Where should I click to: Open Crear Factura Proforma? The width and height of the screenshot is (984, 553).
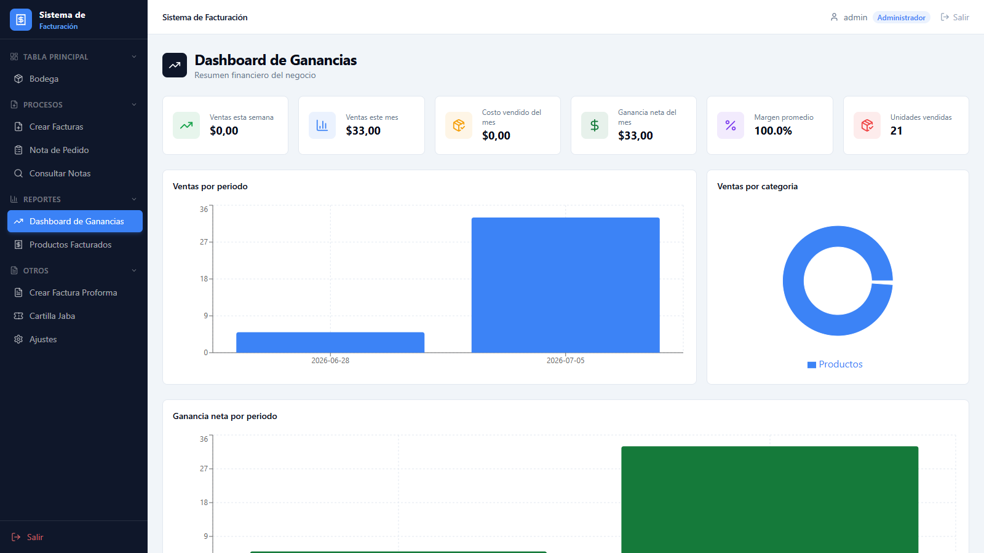pyautogui.click(x=75, y=292)
